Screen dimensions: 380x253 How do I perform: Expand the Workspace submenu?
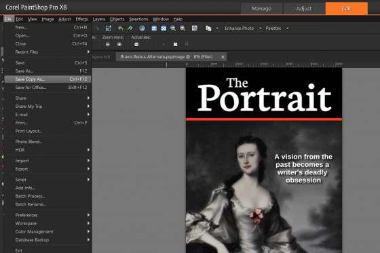pyautogui.click(x=48, y=223)
